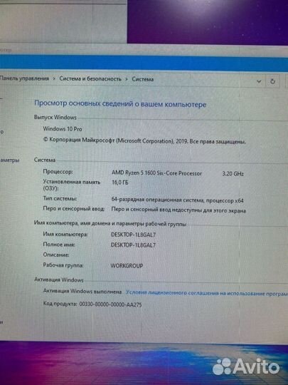Refresh the Control Panel window

click(x=272, y=81)
